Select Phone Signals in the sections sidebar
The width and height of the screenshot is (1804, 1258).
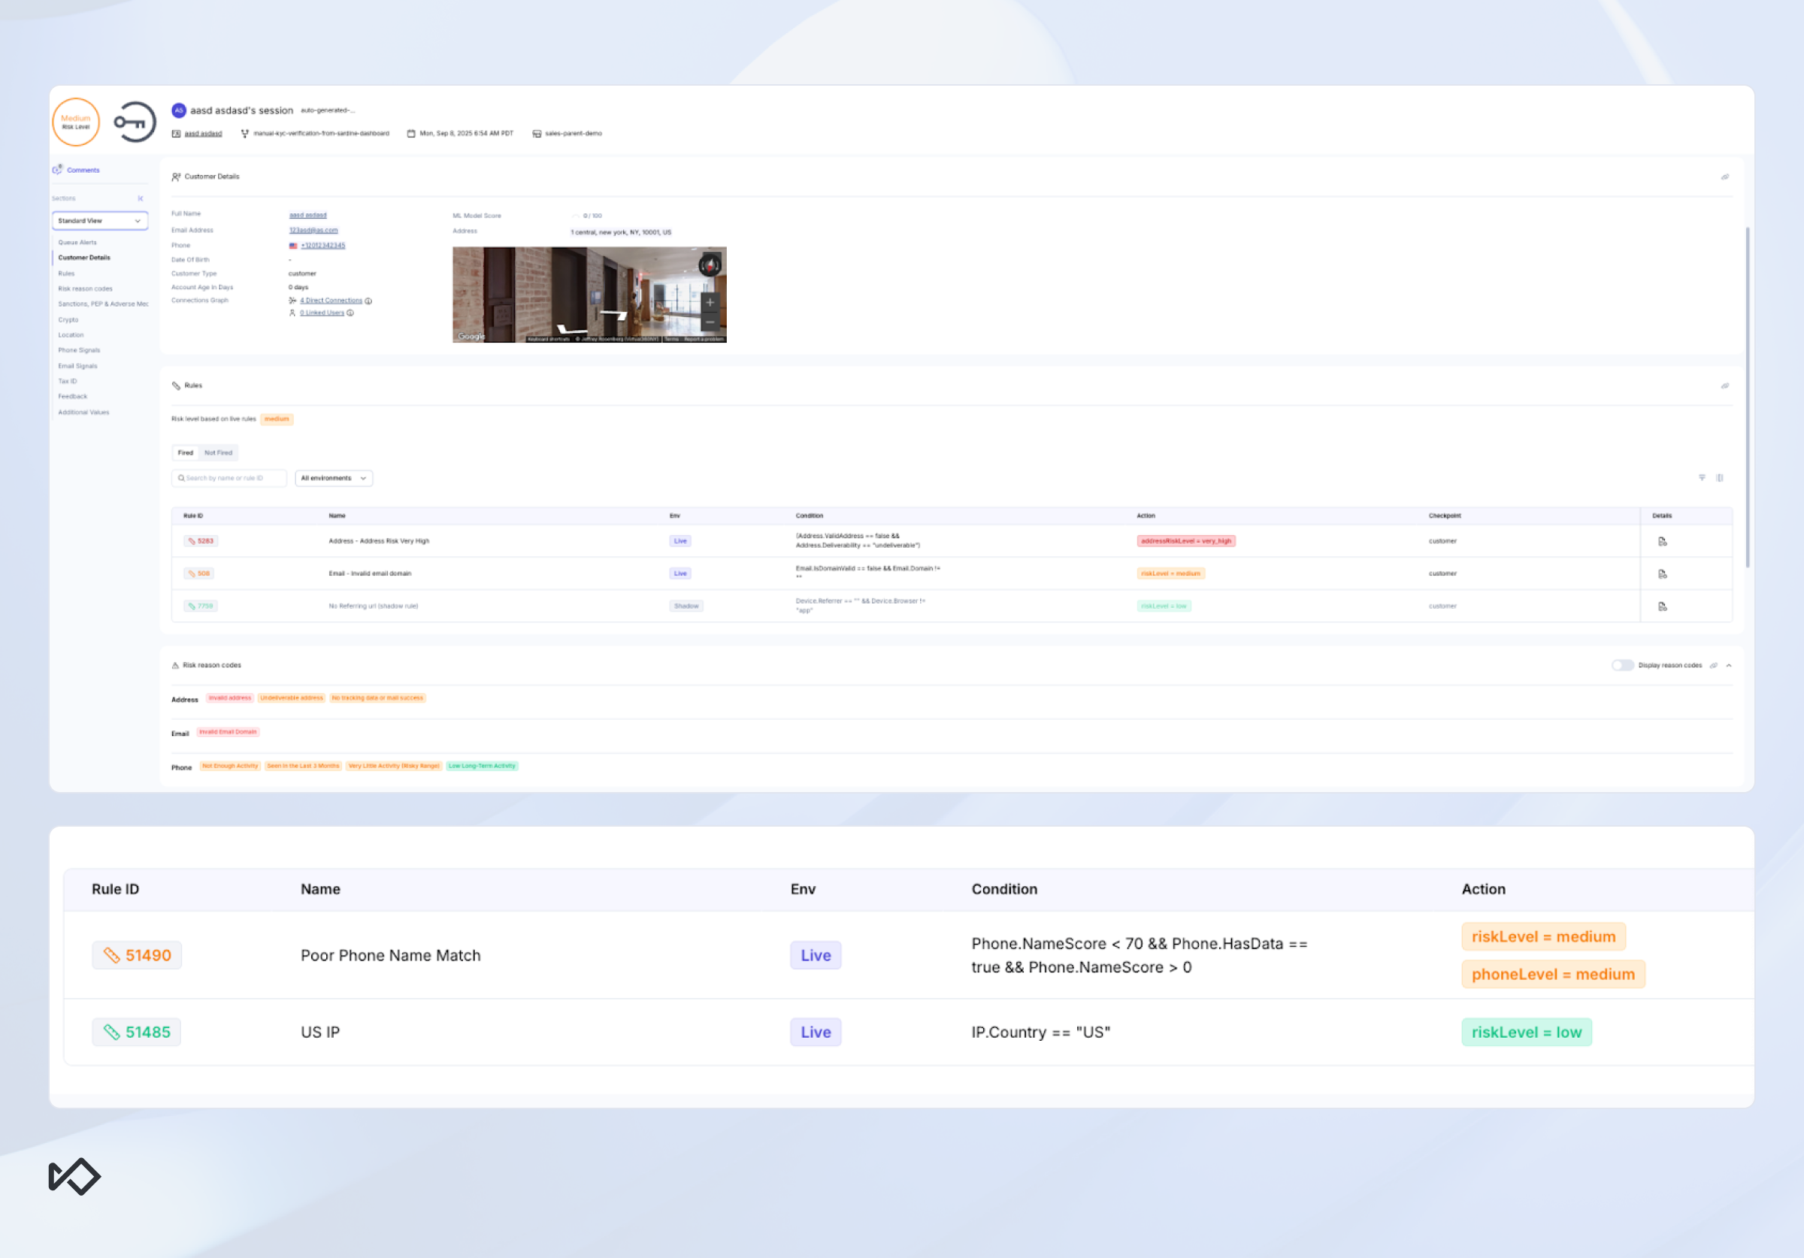79,349
